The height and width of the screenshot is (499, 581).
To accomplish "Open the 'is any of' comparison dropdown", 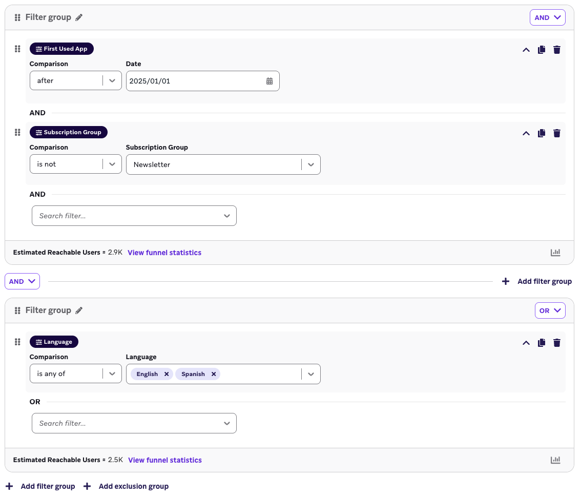I will click(76, 374).
